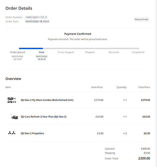The height and width of the screenshot is (167, 157).
Task: Open DJI Neo 2 Propellers product link
Action: click(x=32, y=133)
